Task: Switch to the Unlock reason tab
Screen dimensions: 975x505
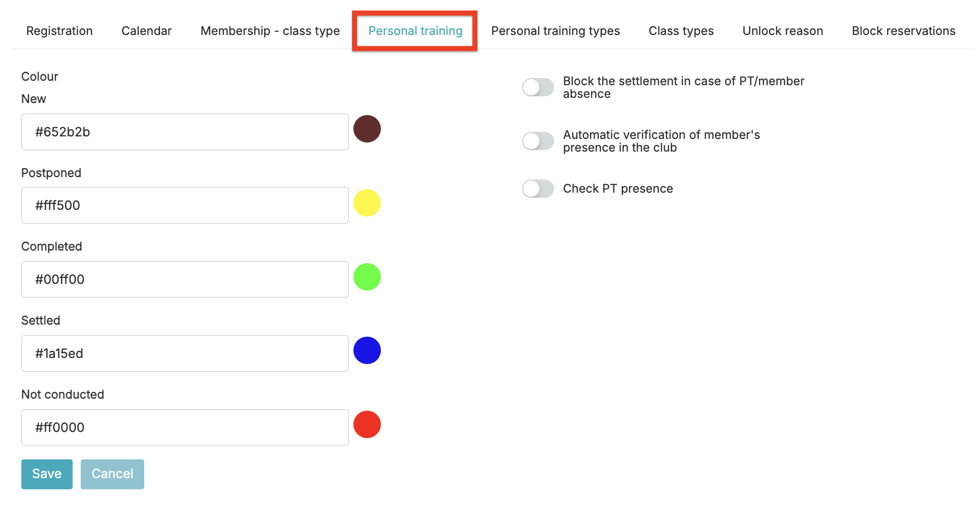Action: 783,31
